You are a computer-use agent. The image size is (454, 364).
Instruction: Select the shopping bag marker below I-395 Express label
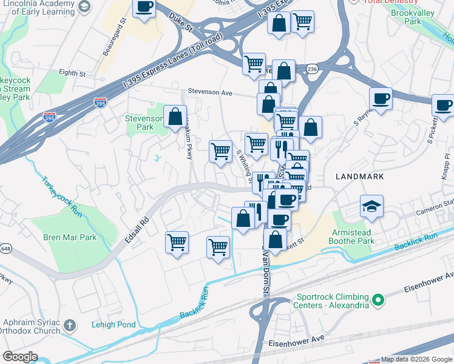279,24
